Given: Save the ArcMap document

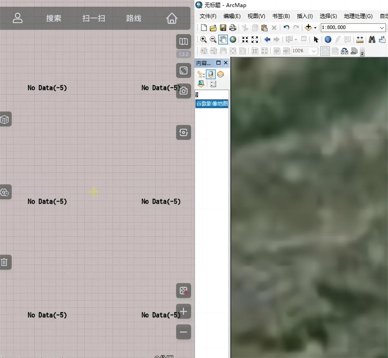Looking at the screenshot, I should pyautogui.click(x=223, y=27).
